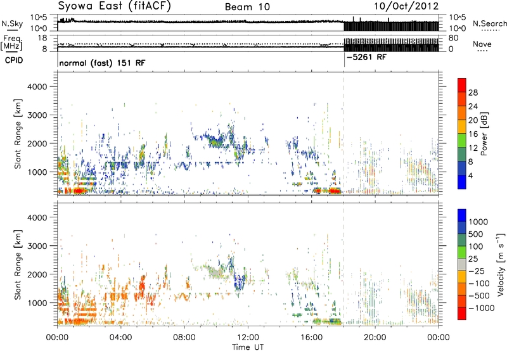Click the gray velocity patch near 10:00
This screenshot has width=507, height=351.
tap(215, 273)
